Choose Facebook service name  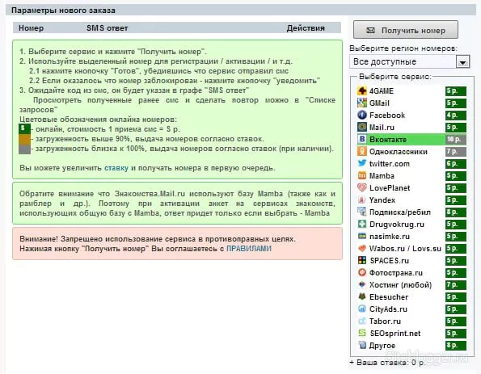[x=387, y=116]
